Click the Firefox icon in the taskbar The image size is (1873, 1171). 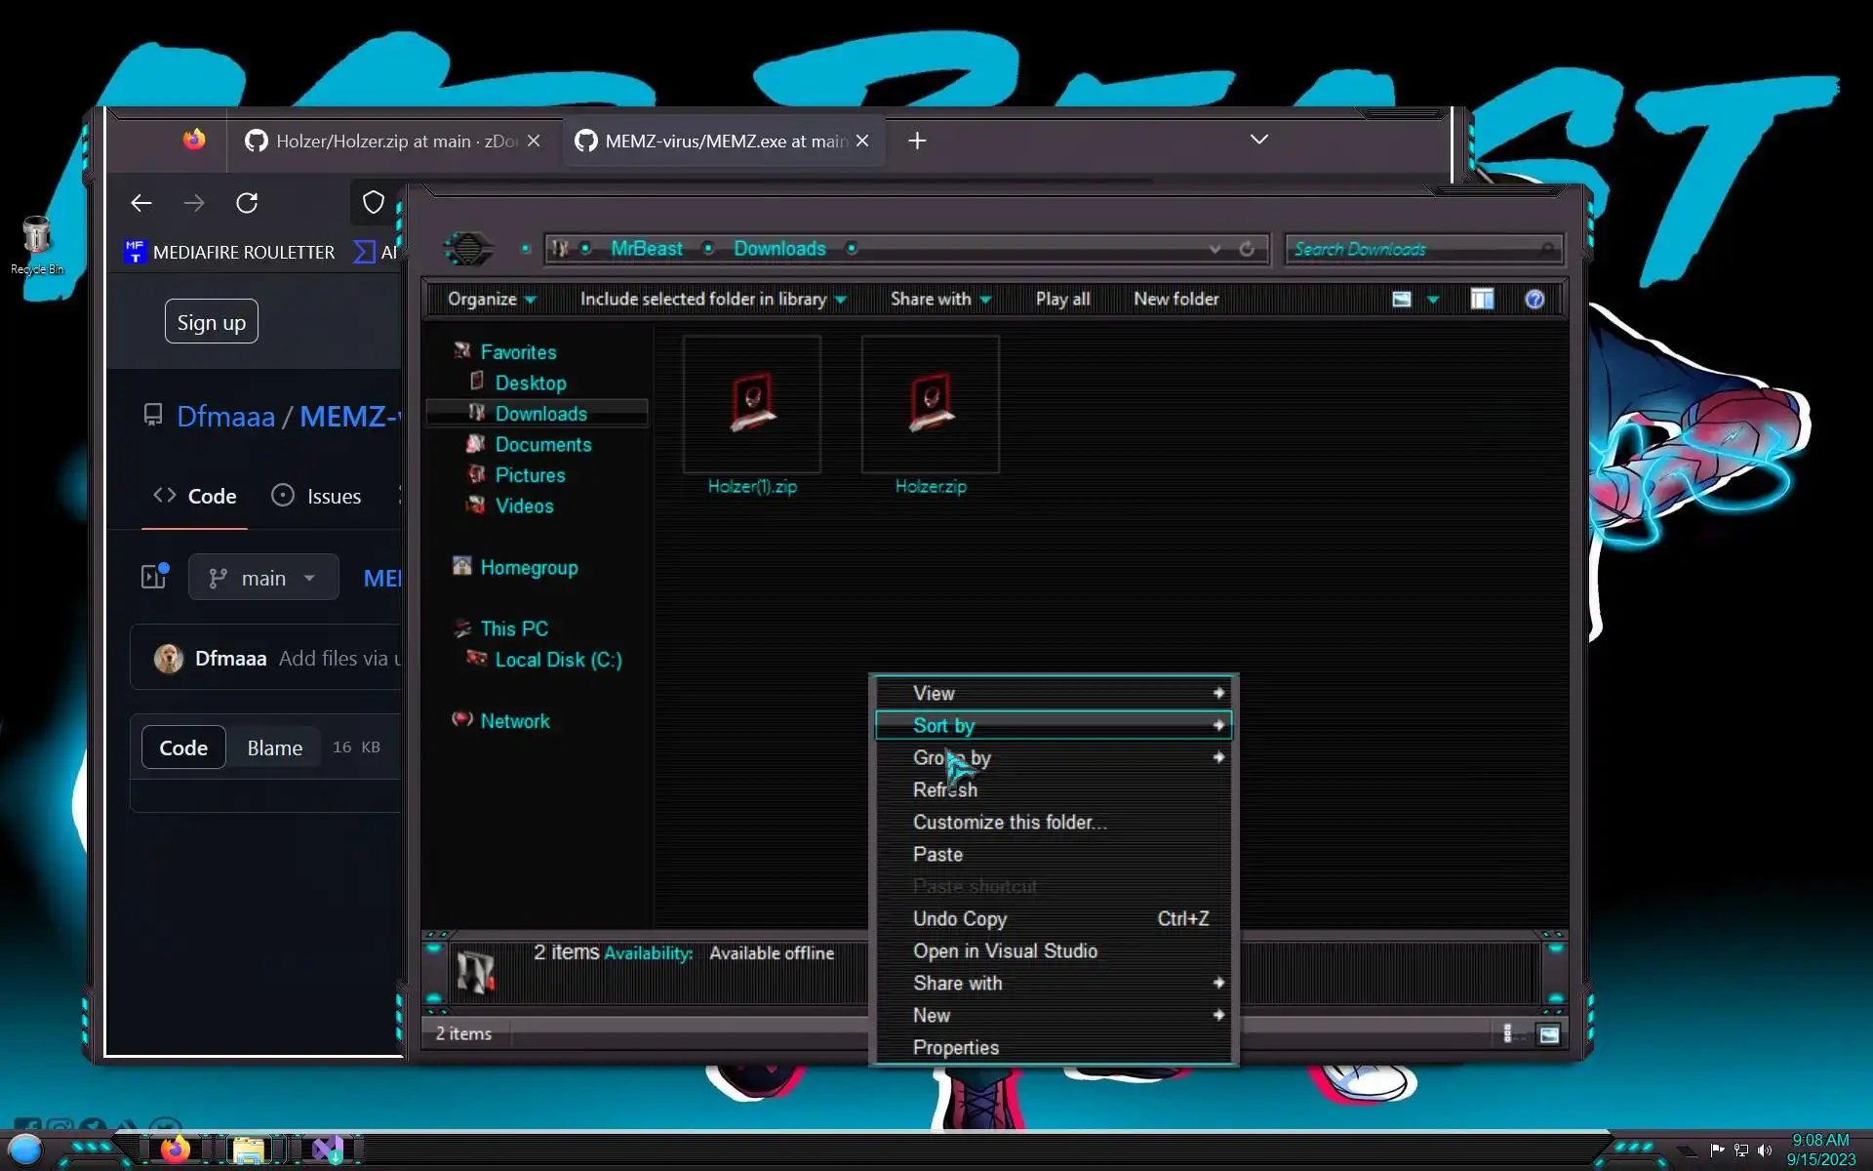[x=176, y=1149]
